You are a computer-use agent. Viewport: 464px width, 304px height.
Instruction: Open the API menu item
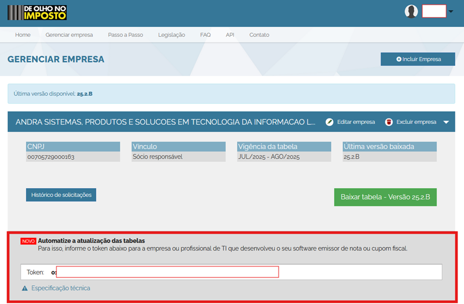click(x=230, y=35)
